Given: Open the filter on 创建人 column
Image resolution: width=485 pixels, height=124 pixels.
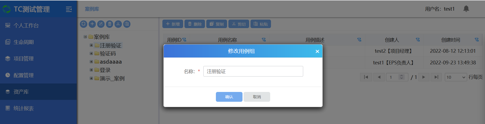Looking at the screenshot, I should click(418, 40).
